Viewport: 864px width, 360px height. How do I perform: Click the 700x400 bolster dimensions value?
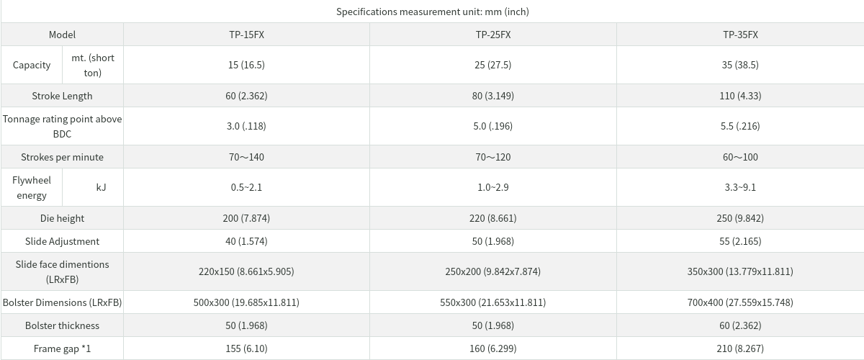click(x=740, y=302)
